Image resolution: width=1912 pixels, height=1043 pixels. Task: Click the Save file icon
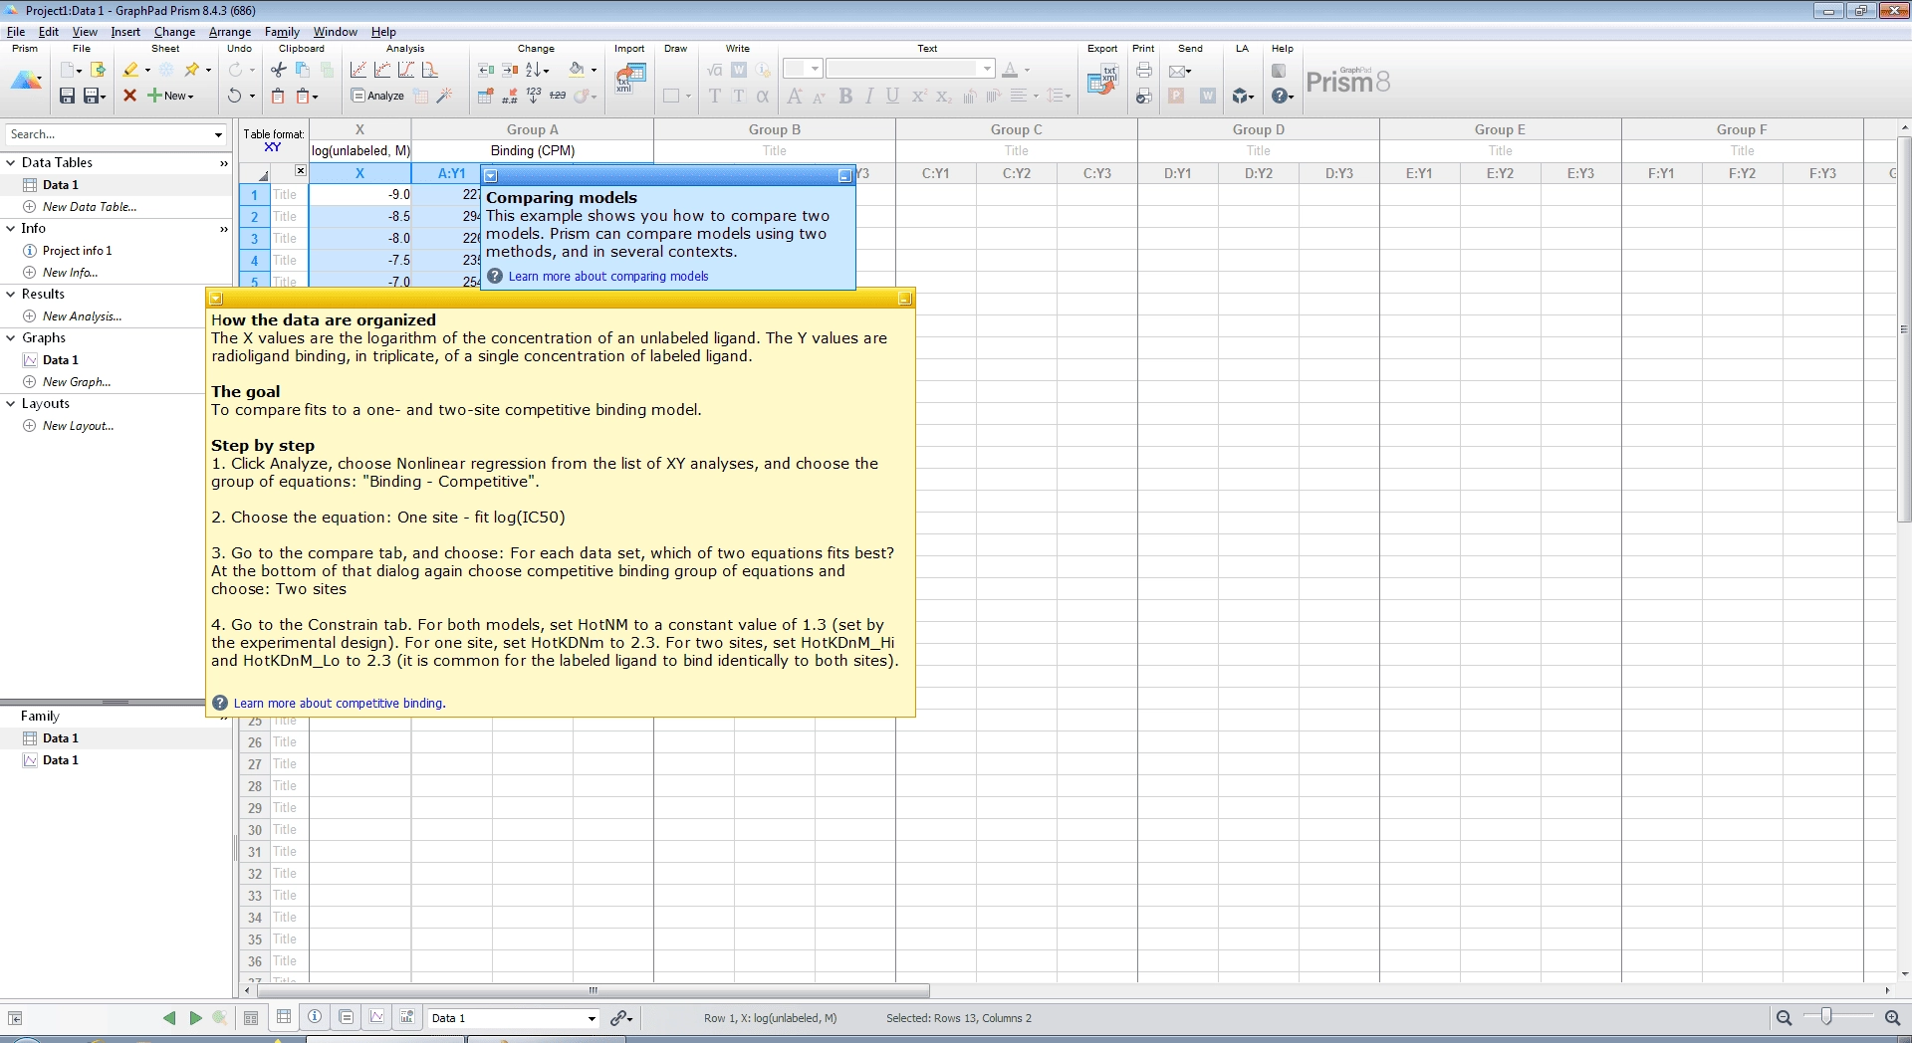(67, 96)
